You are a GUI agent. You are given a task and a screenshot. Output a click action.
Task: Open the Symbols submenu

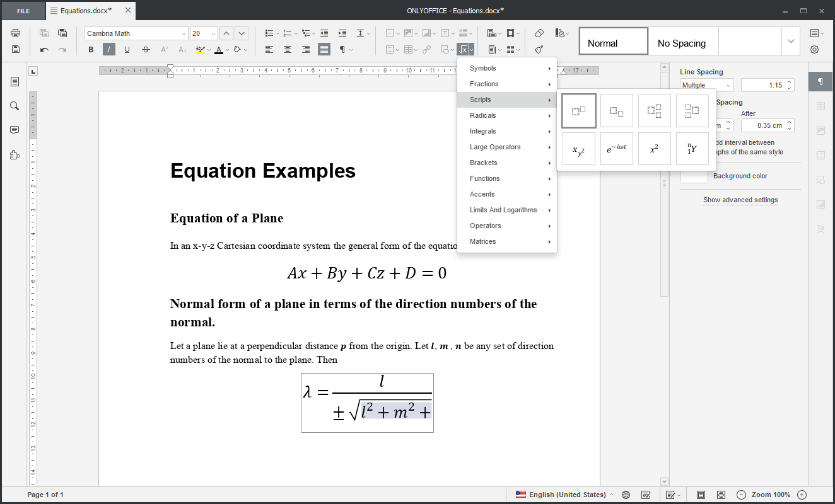507,68
